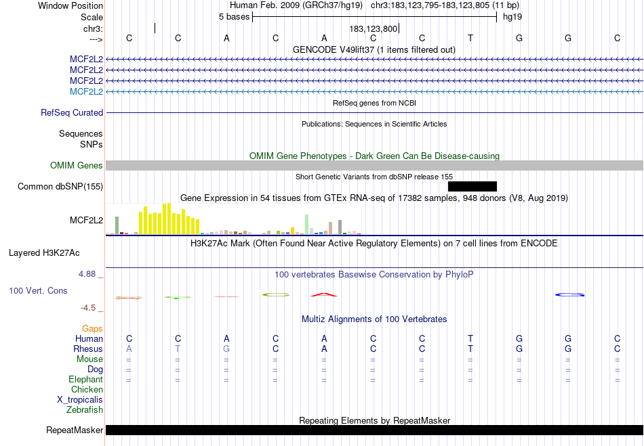Click Repeating Elements by RepeatMasker title

(x=375, y=420)
